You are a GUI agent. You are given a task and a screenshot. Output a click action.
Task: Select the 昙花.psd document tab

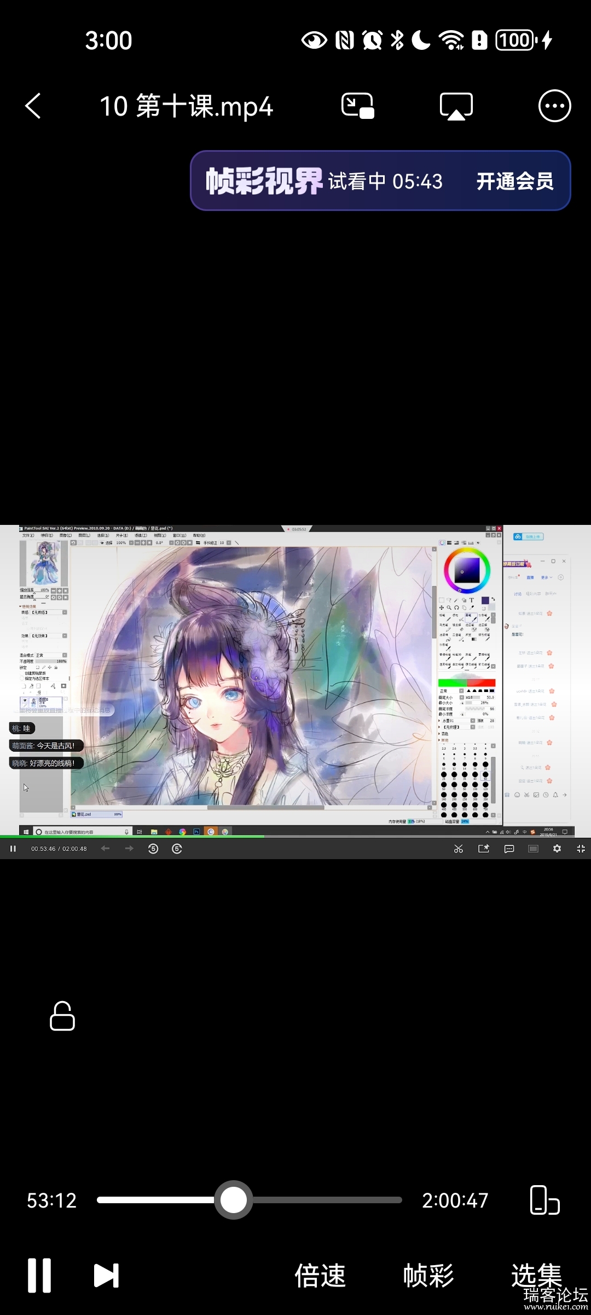96,814
